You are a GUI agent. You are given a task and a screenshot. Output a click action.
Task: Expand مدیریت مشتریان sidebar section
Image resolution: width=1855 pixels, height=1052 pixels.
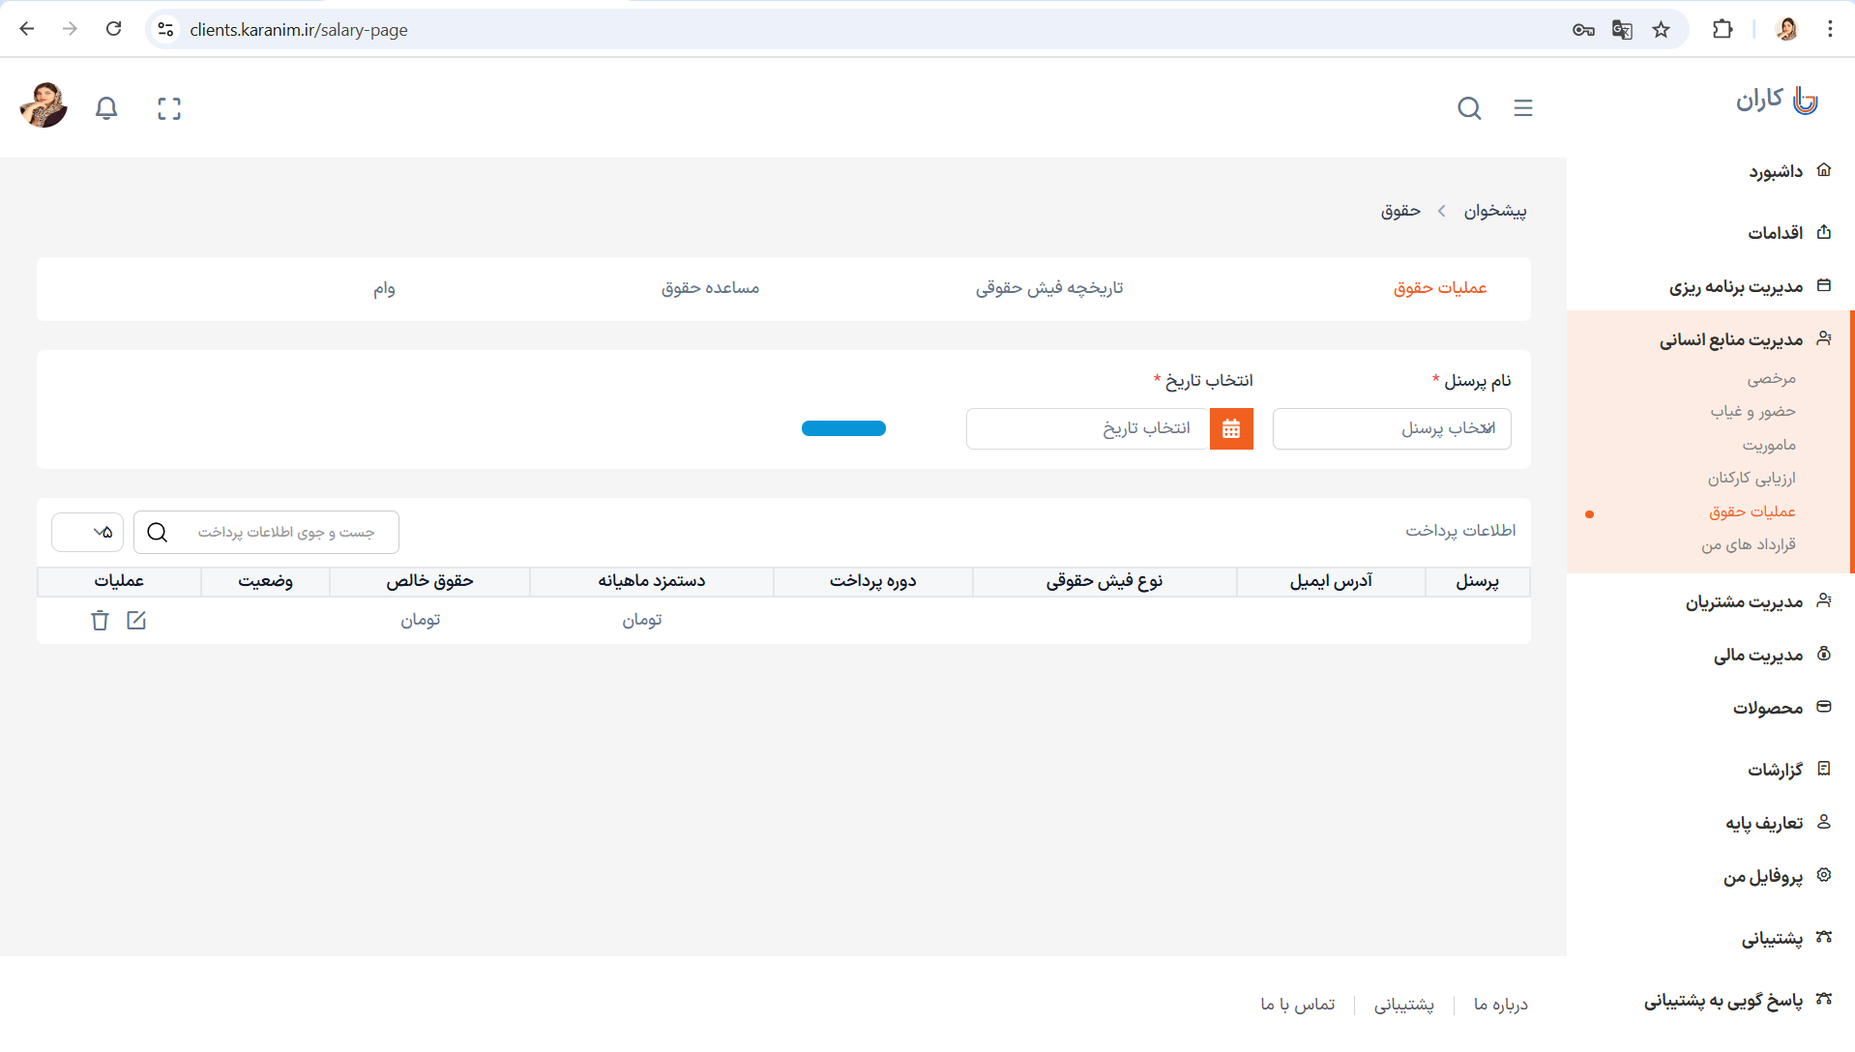(1744, 602)
